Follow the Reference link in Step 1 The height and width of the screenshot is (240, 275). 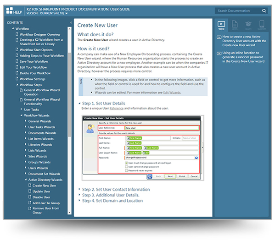click(x=117, y=109)
